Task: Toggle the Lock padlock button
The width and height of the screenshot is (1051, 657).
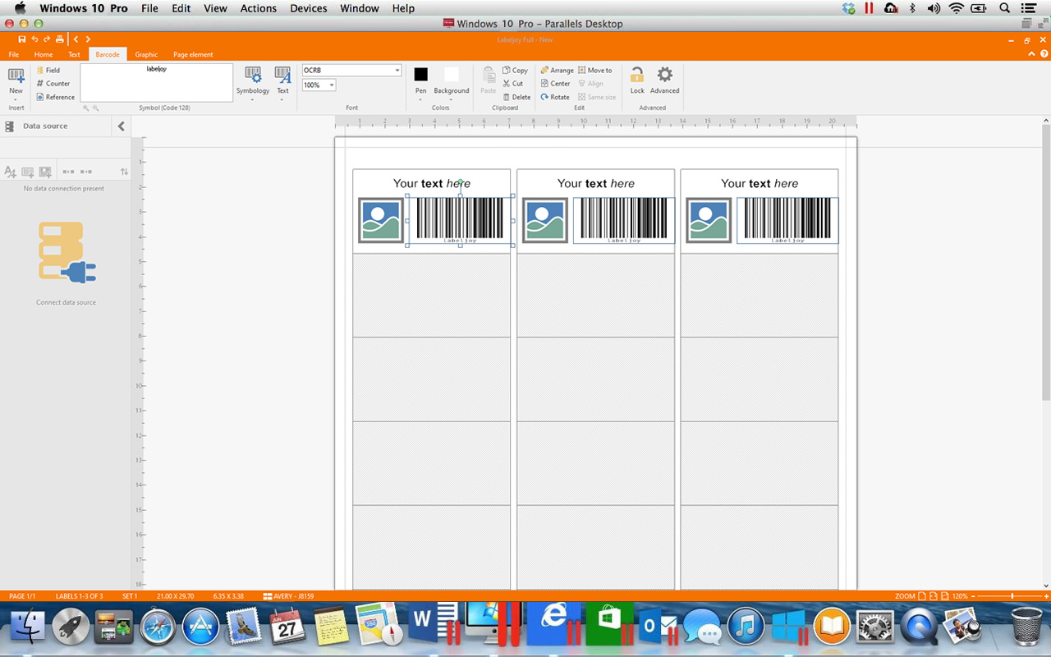Action: pyautogui.click(x=637, y=80)
